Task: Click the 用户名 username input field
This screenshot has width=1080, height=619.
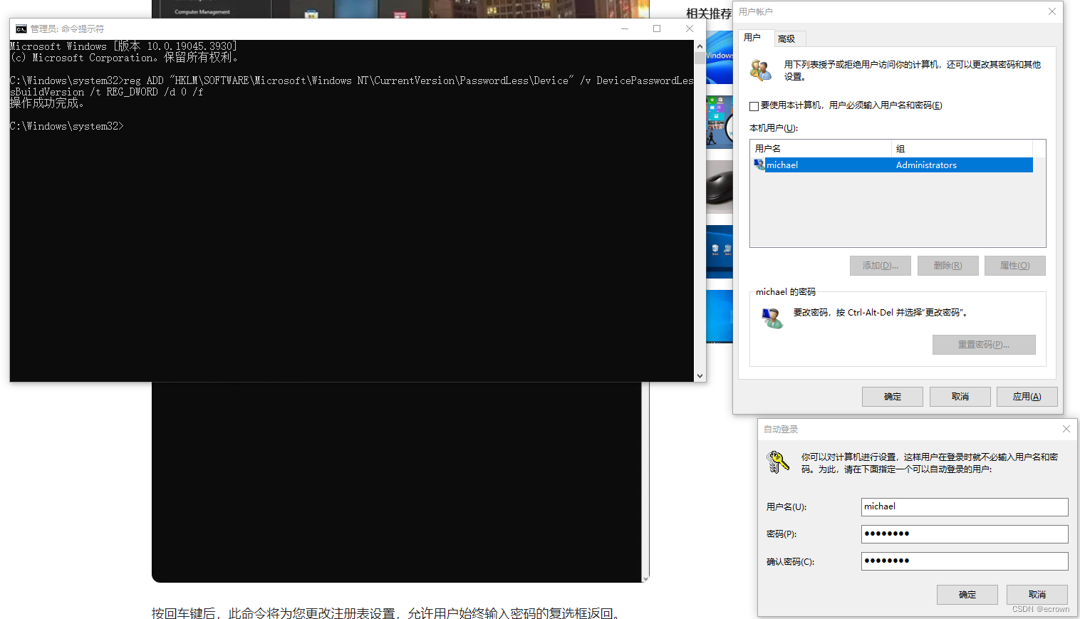Action: pyautogui.click(x=964, y=506)
